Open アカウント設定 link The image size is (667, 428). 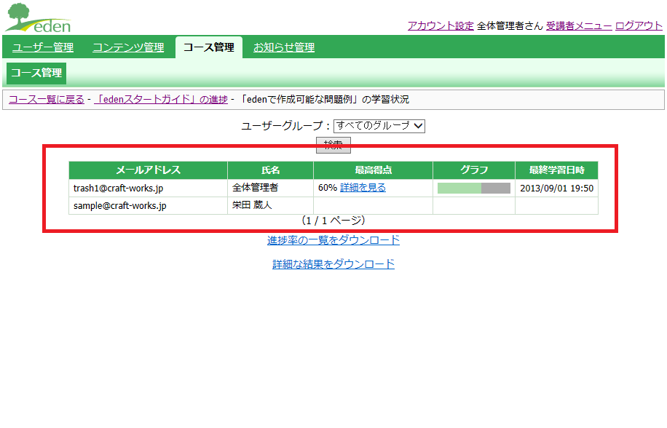(441, 26)
